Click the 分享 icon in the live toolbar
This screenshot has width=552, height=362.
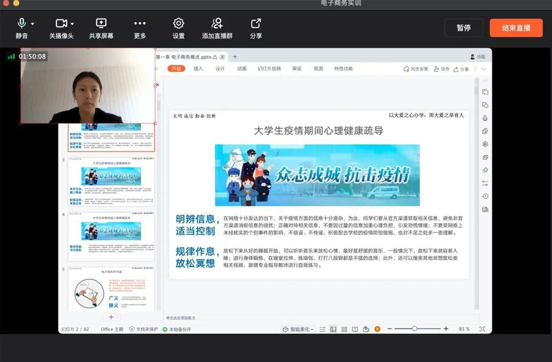click(x=256, y=28)
